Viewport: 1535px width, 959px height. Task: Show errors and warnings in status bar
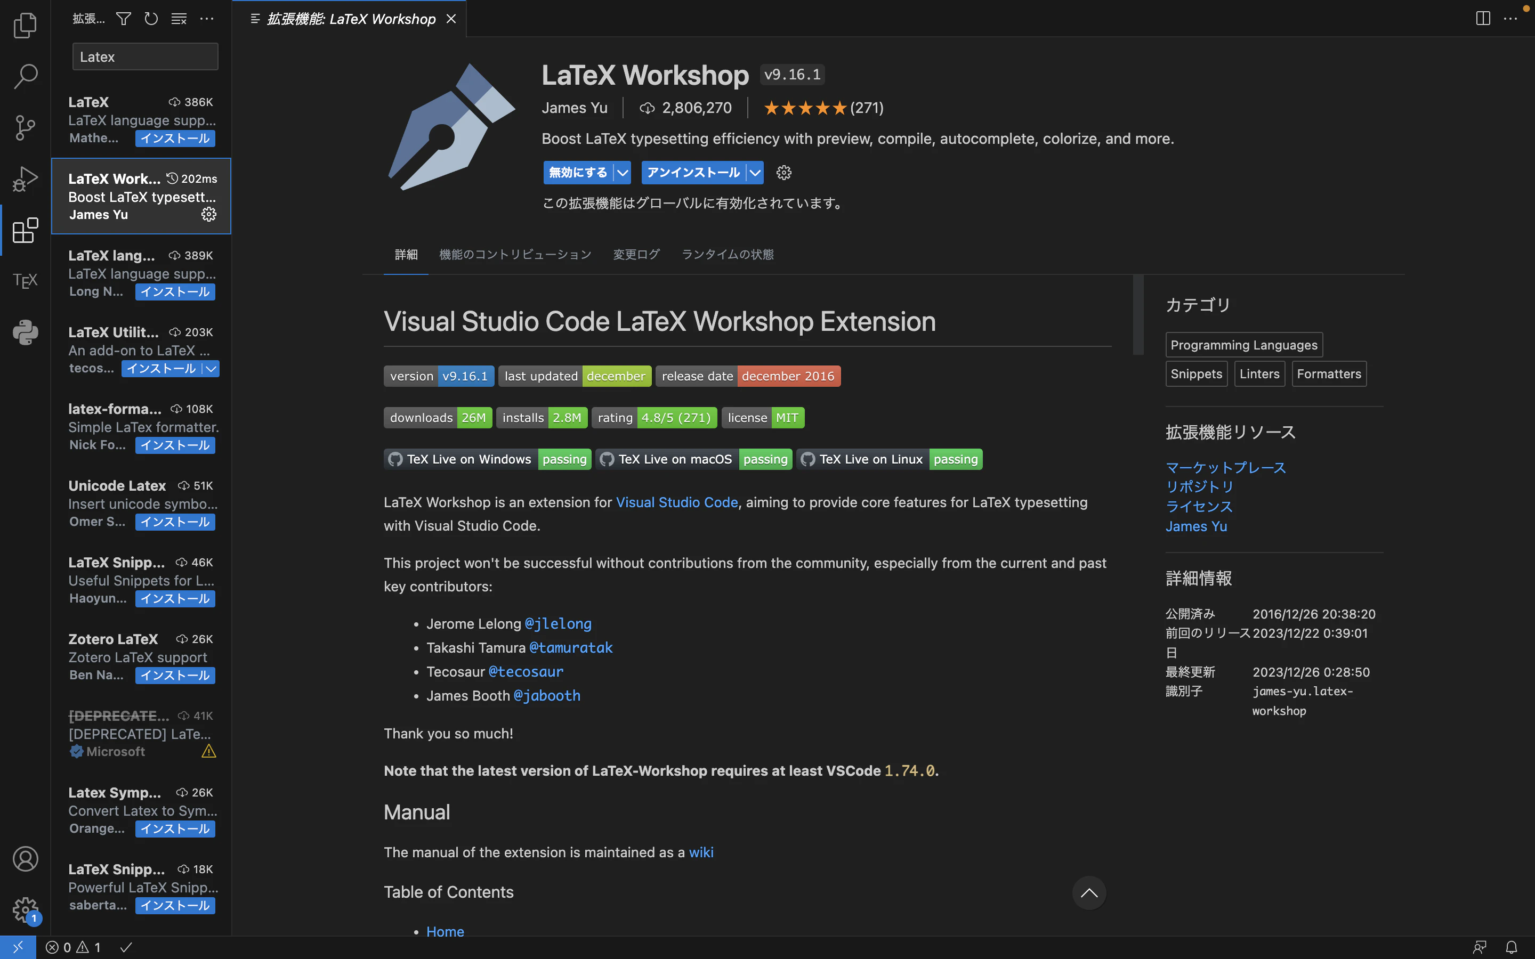click(x=74, y=947)
